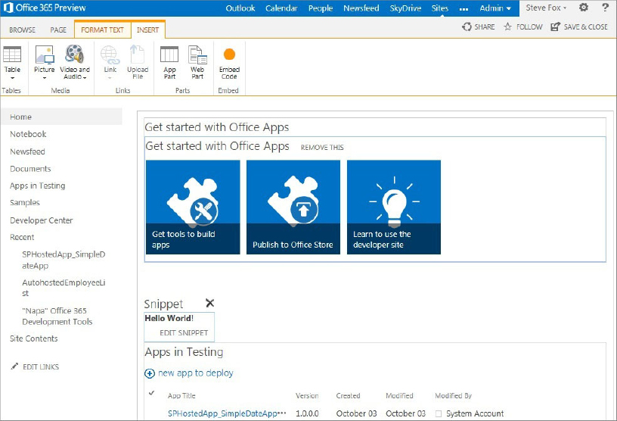Image resolution: width=617 pixels, height=421 pixels.
Task: Sort by the Modified By column header
Action: click(x=454, y=396)
